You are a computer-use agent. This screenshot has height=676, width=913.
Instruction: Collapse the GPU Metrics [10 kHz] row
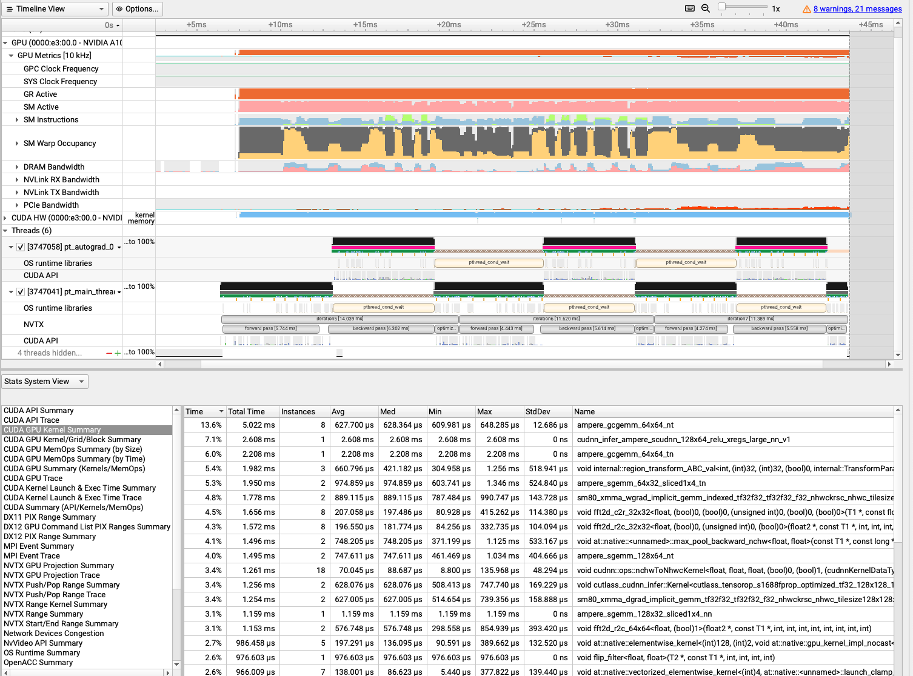point(11,56)
